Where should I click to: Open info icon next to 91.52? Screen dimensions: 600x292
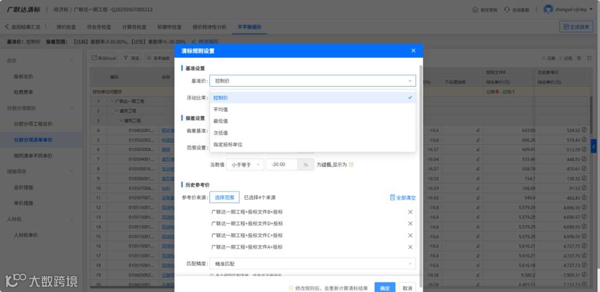tap(586, 188)
